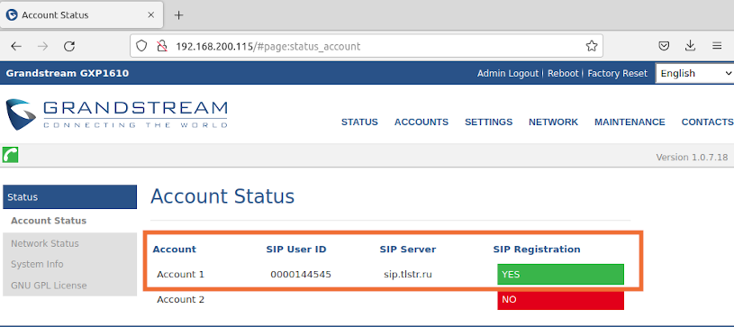Open the English language dropdown
The image size is (734, 327).
click(694, 73)
